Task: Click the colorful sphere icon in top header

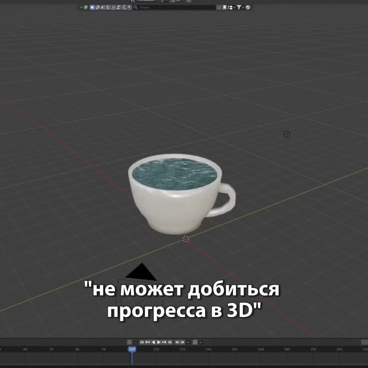Action: point(86,7)
